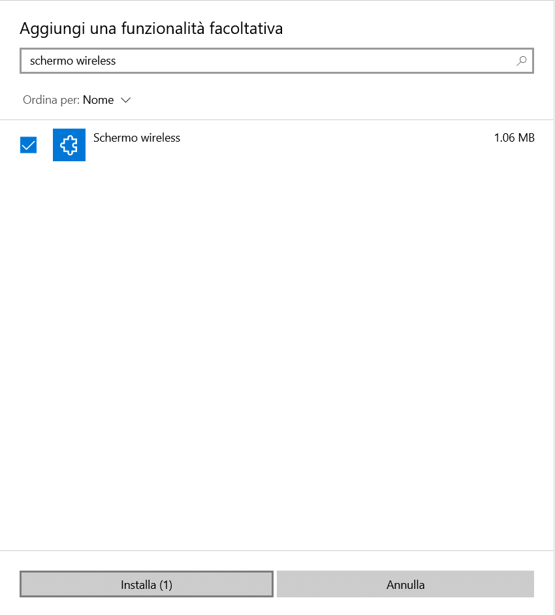Click the 1.06 MB size value
Viewport: 555px width, 615px height.
pos(514,138)
